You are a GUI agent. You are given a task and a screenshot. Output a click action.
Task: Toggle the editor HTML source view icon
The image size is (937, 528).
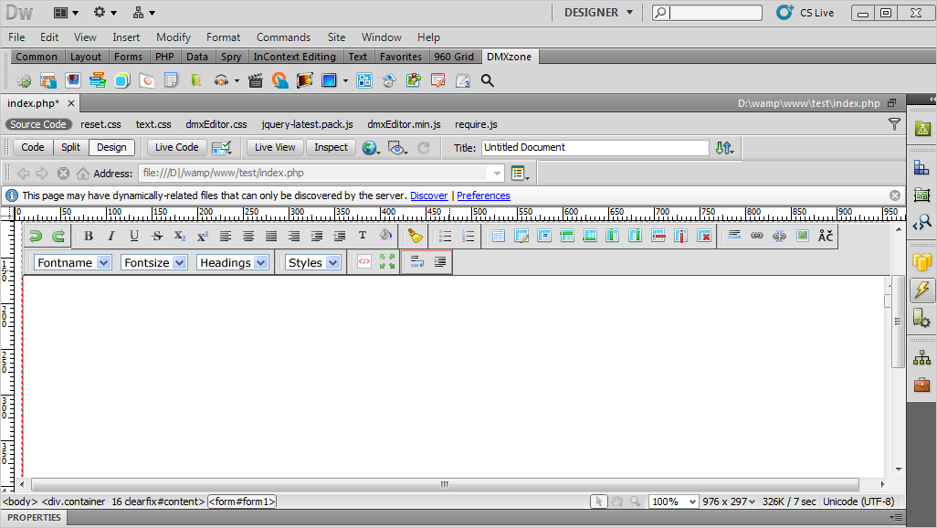tap(363, 262)
